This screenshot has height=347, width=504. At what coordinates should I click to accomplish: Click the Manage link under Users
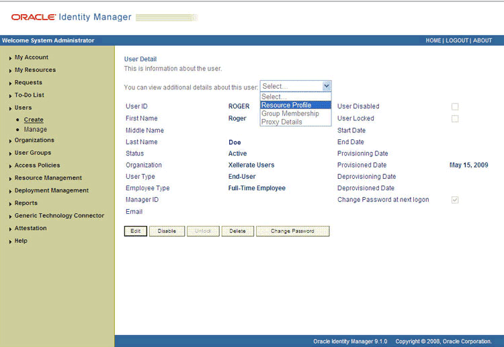point(36,129)
